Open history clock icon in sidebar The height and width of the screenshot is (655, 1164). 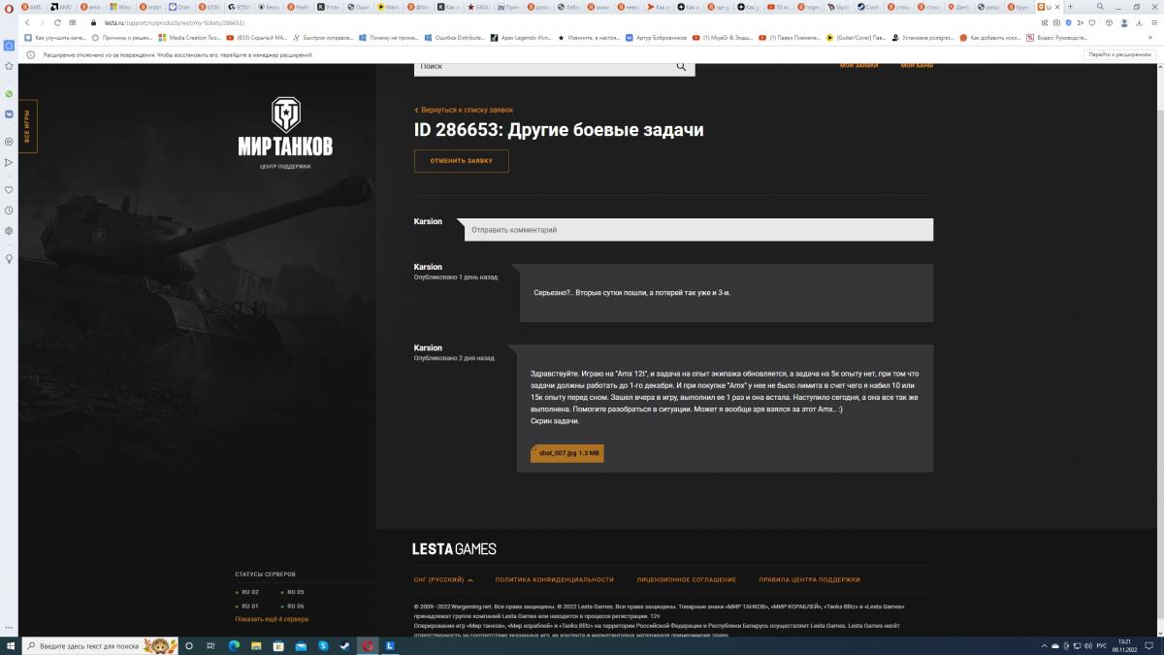[9, 211]
